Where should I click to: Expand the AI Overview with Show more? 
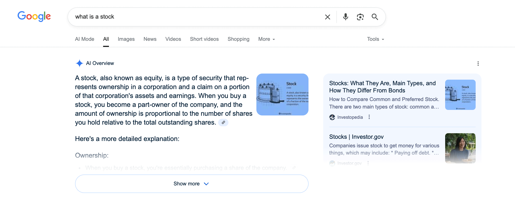coord(192,184)
